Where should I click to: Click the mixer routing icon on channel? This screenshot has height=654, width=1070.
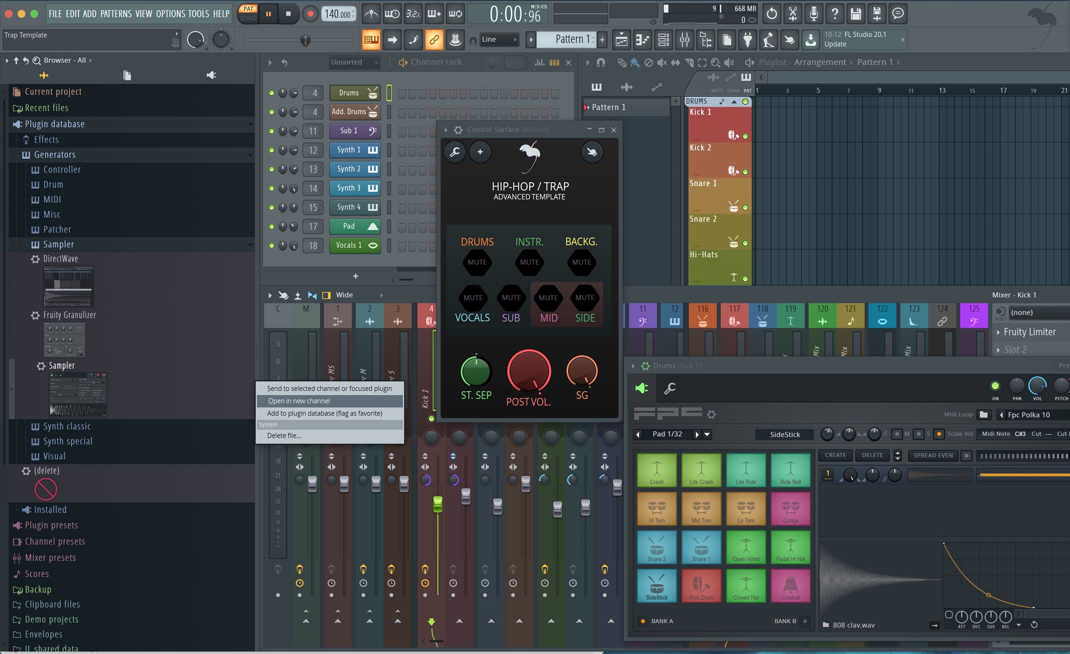coord(314,92)
